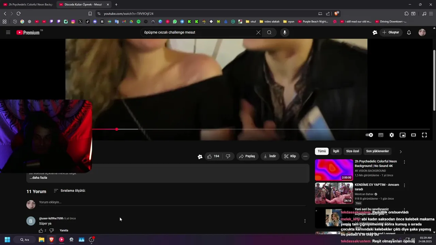Image resolution: width=436 pixels, height=245 pixels.
Task: Open the X (Twitter) bookmark
Action: (80, 21)
